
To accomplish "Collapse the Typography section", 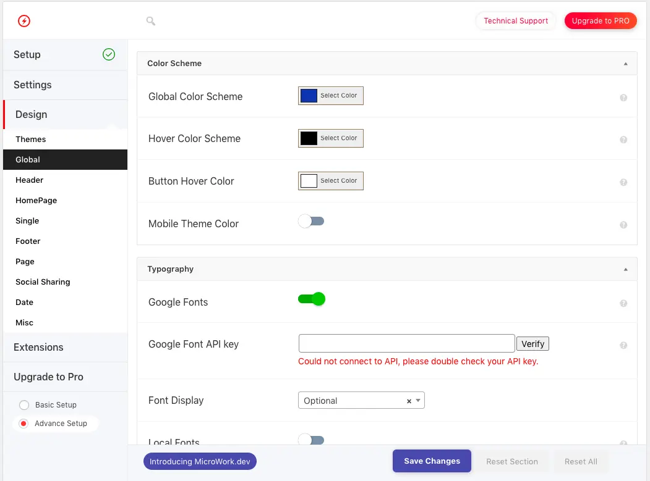I will pos(625,269).
